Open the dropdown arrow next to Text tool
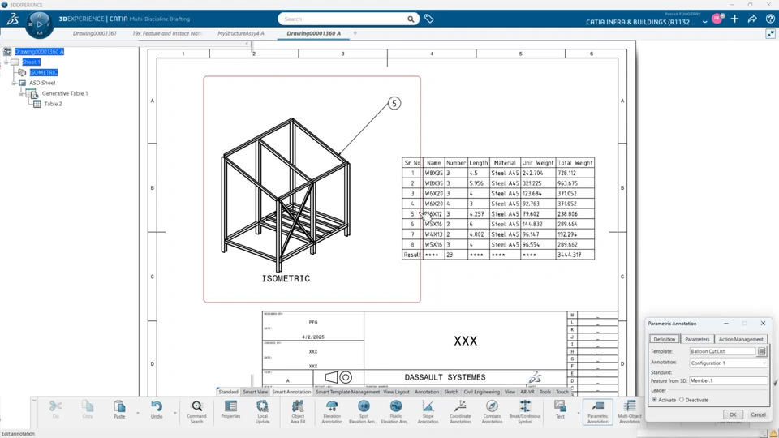 click(579, 413)
